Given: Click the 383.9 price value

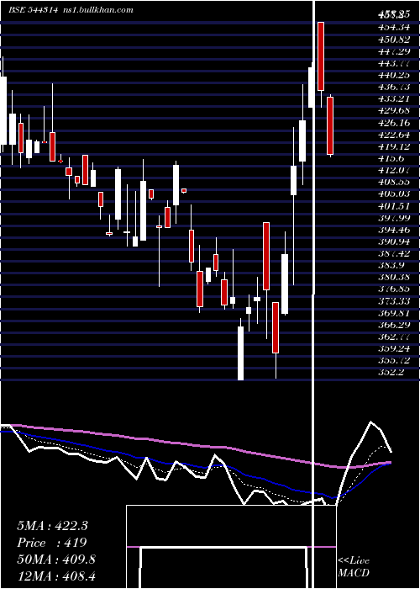Looking at the screenshot, I should (x=391, y=266).
